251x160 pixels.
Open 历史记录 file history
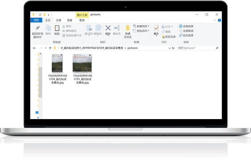pyautogui.click(x=169, y=37)
